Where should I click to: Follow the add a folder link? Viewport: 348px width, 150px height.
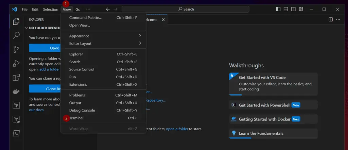pyautogui.click(x=50, y=69)
